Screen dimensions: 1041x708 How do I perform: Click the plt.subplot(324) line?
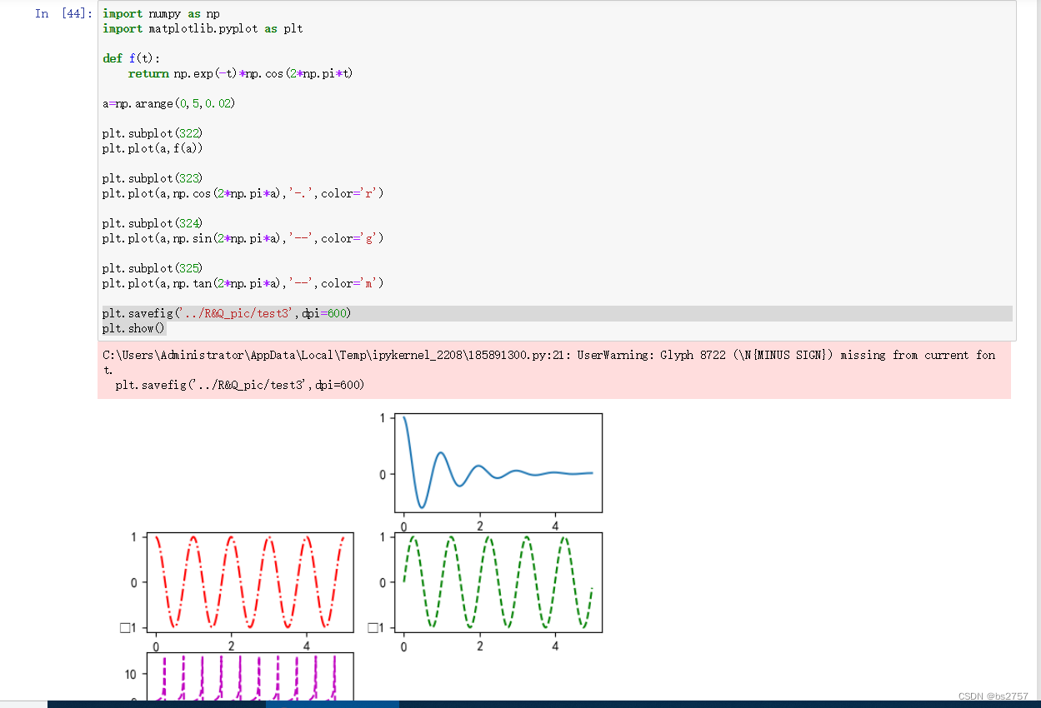(153, 223)
